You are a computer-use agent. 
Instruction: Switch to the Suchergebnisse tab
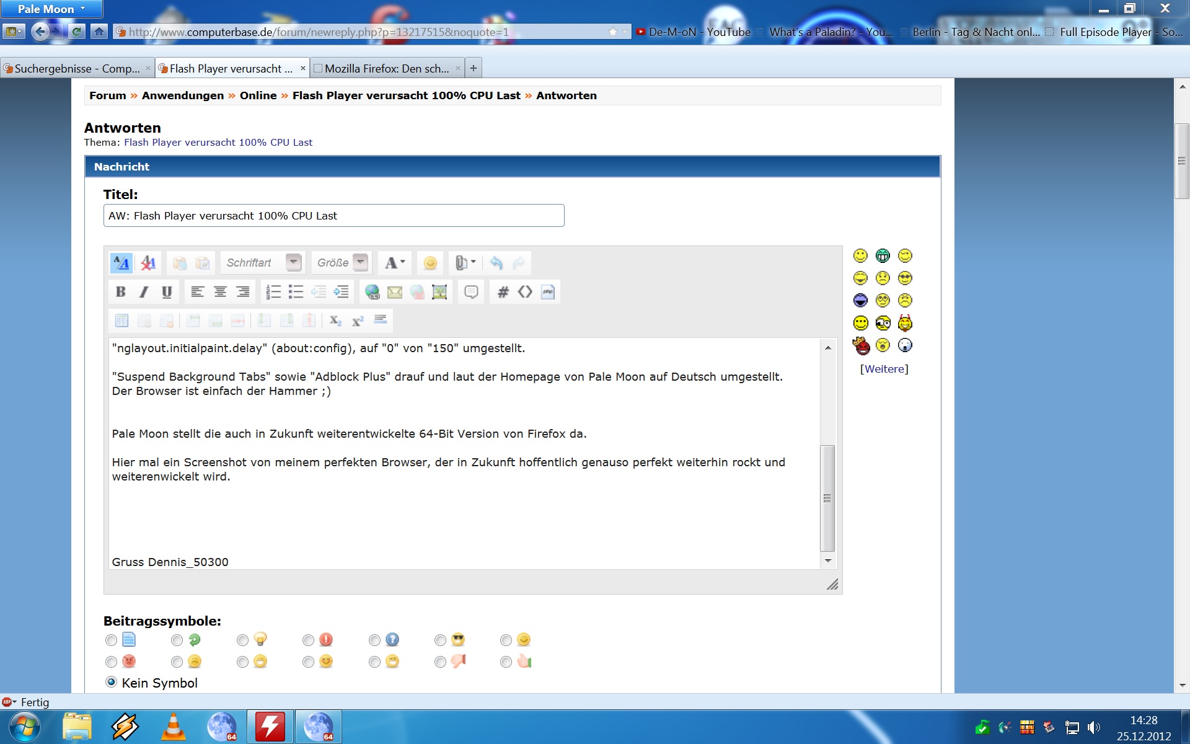point(76,68)
